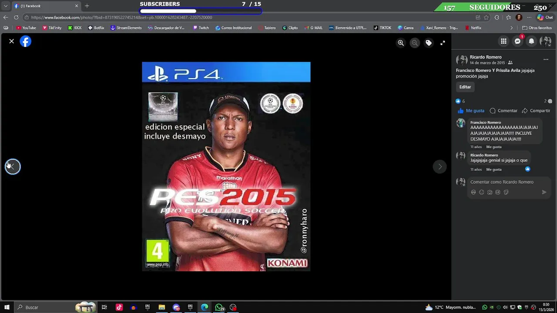
Task: Open File Explorer from the taskbar
Action: 162,307
